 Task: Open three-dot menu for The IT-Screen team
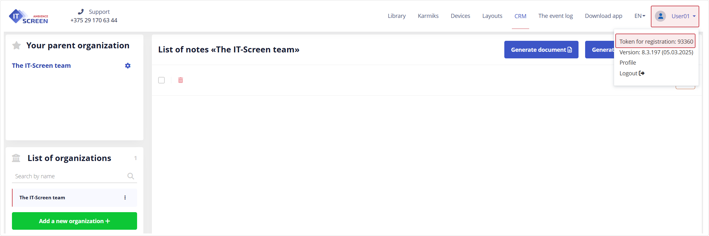click(125, 198)
